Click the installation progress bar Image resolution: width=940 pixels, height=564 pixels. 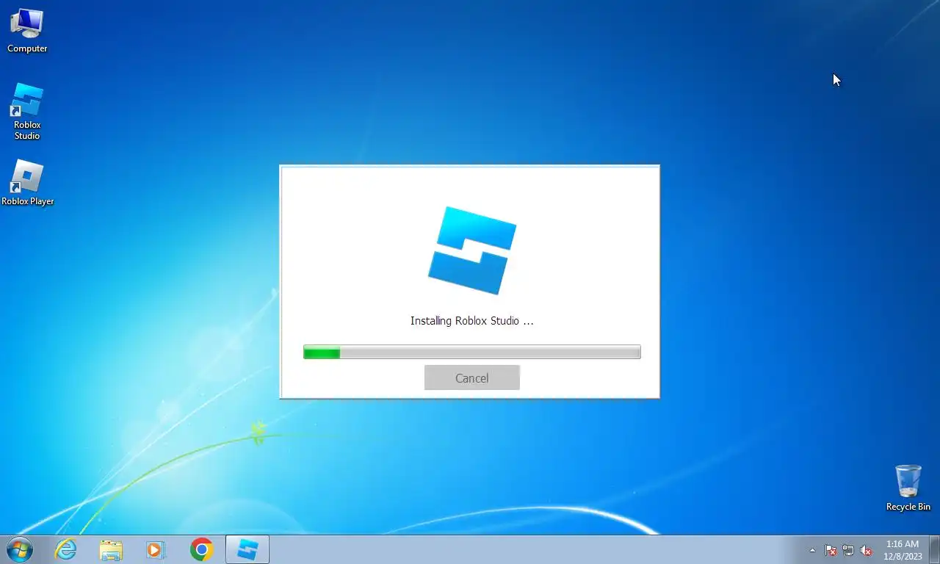pos(471,352)
